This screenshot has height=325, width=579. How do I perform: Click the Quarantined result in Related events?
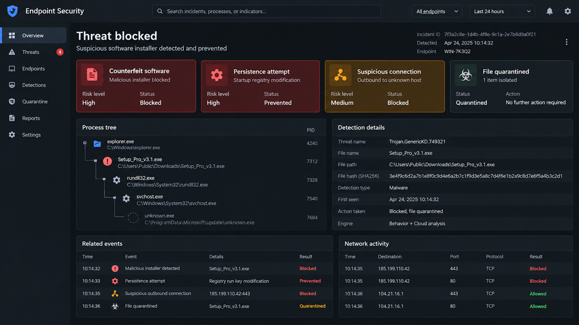(313, 306)
